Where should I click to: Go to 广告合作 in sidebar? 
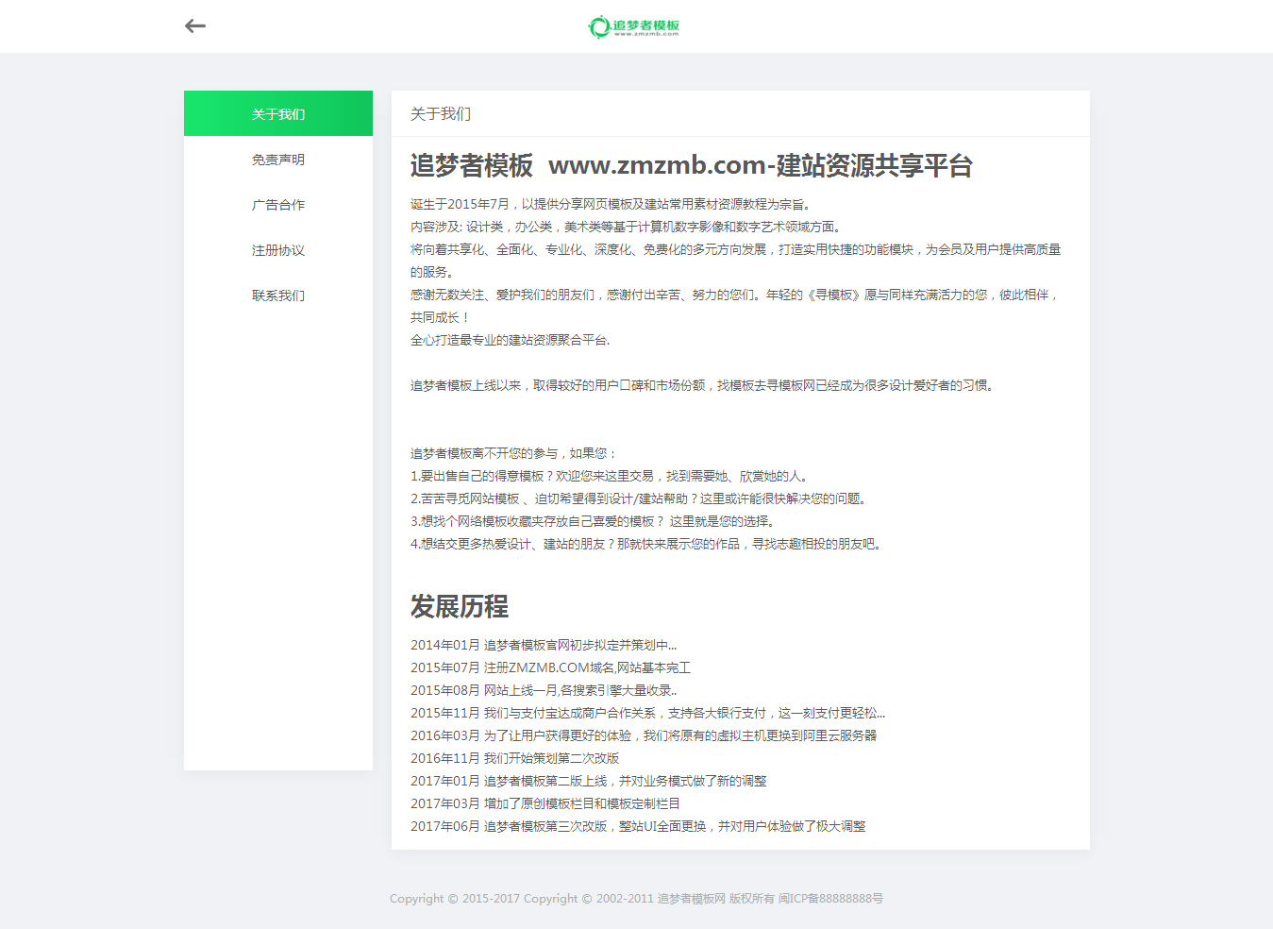click(278, 205)
